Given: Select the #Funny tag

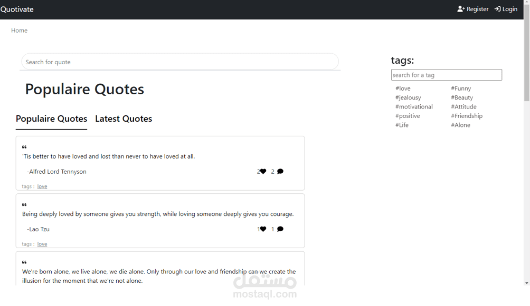Looking at the screenshot, I should [461, 88].
